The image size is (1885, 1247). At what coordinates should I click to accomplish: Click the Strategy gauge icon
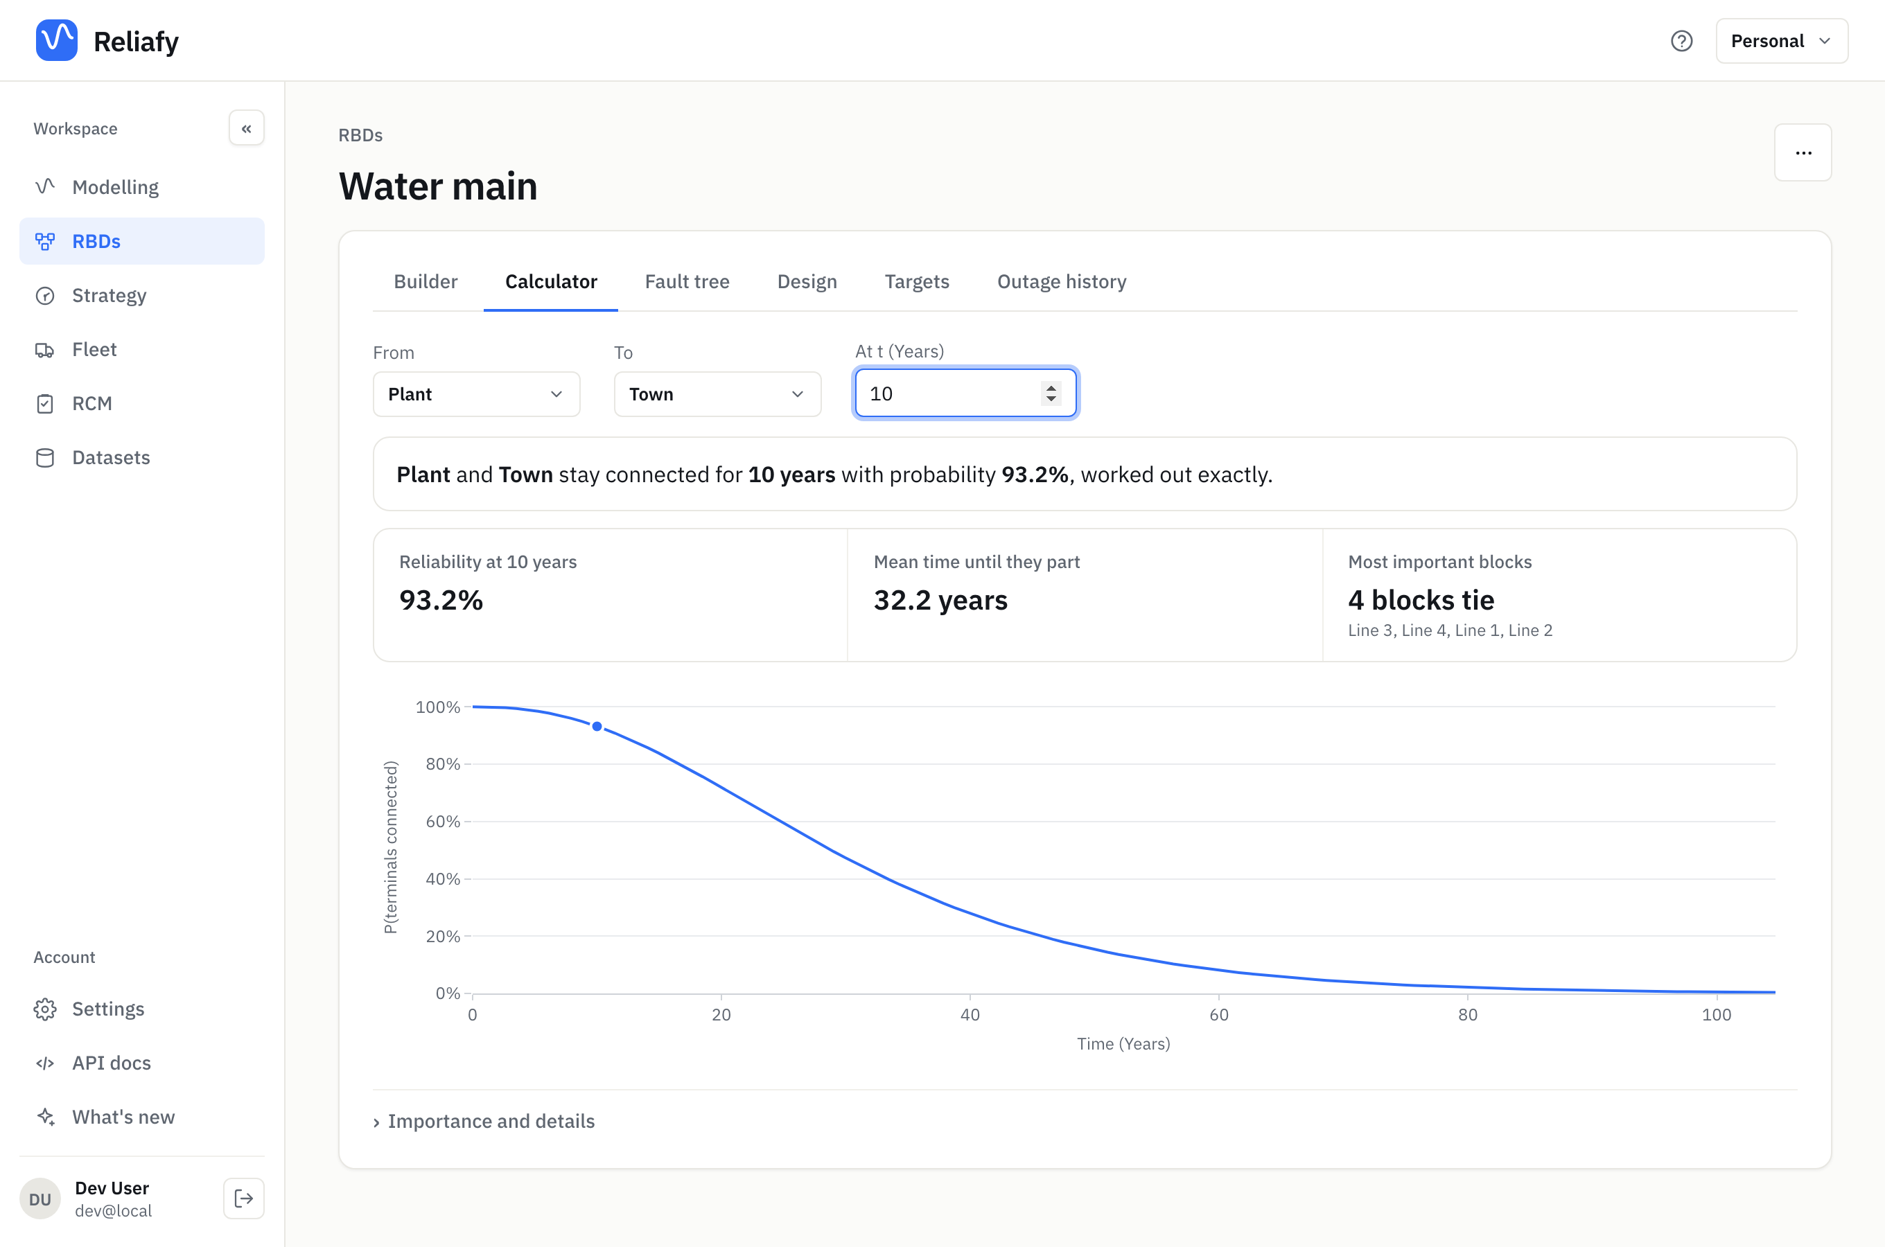pos(45,295)
